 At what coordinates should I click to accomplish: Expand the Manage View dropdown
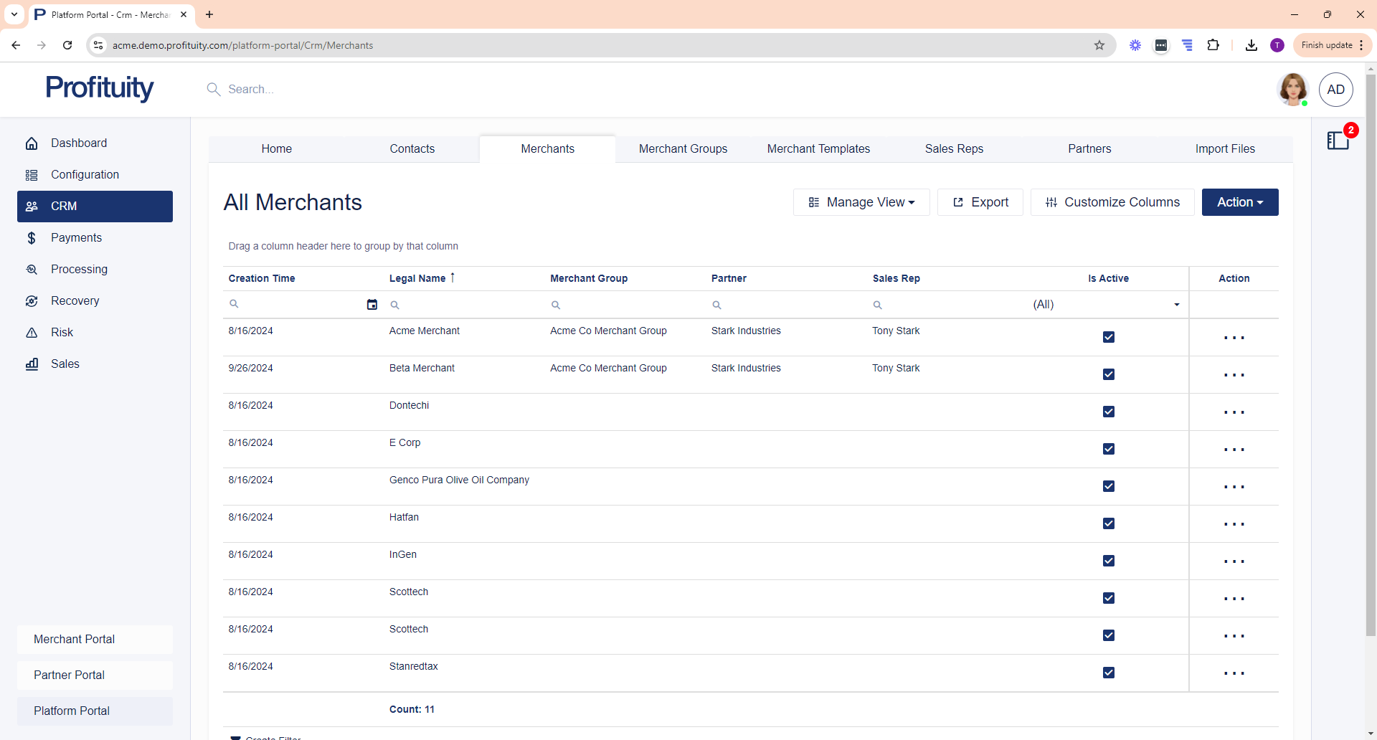[x=861, y=202]
